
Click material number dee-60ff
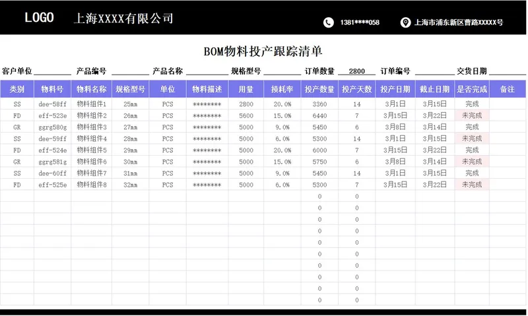(x=52, y=174)
